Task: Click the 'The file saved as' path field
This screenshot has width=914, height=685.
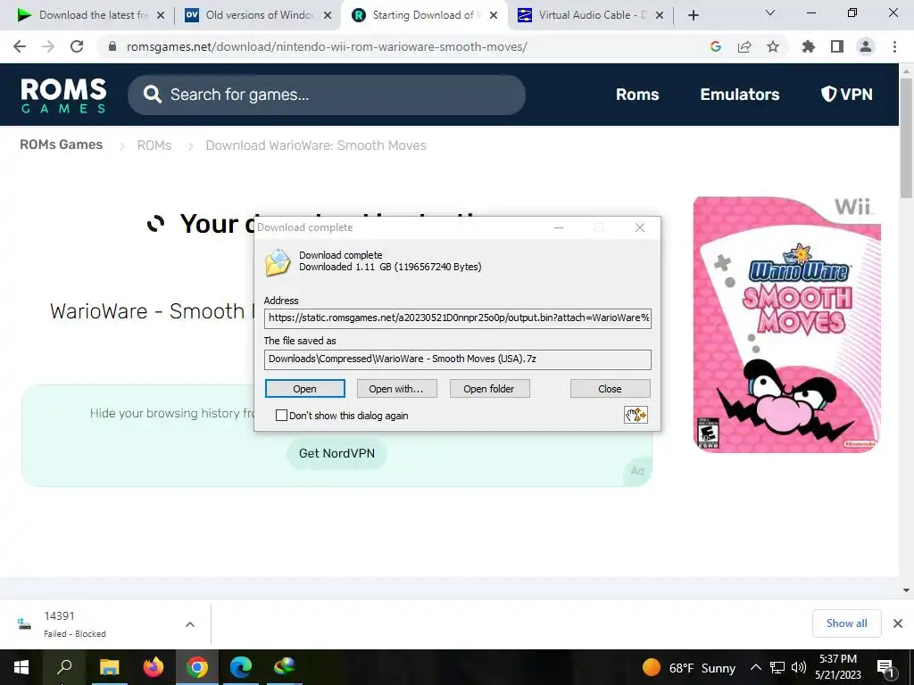Action: [458, 359]
